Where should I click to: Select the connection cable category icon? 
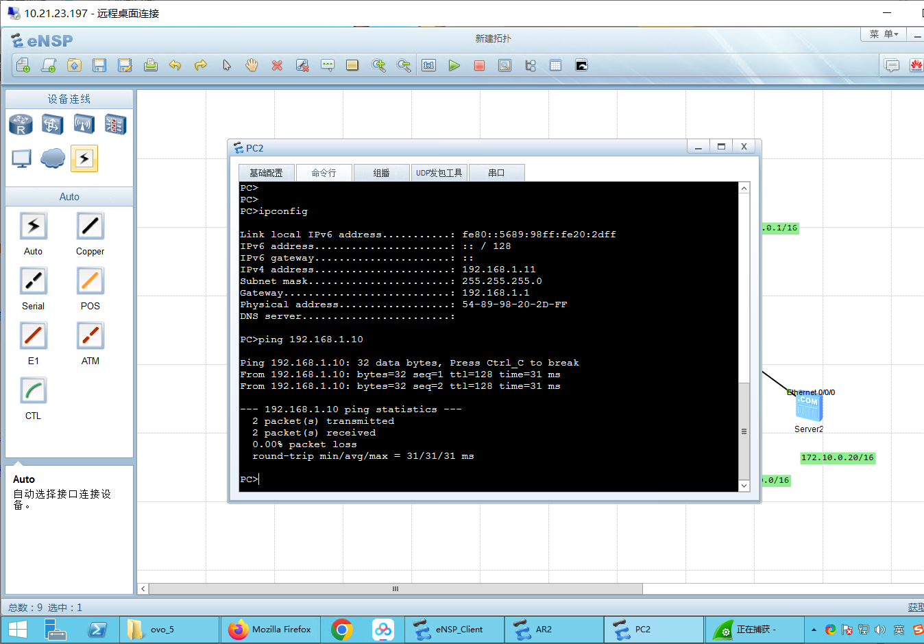[x=84, y=158]
